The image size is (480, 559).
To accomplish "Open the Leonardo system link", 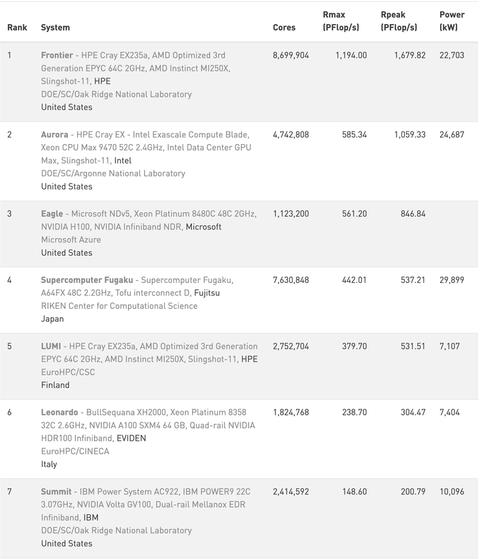I will click(x=59, y=412).
